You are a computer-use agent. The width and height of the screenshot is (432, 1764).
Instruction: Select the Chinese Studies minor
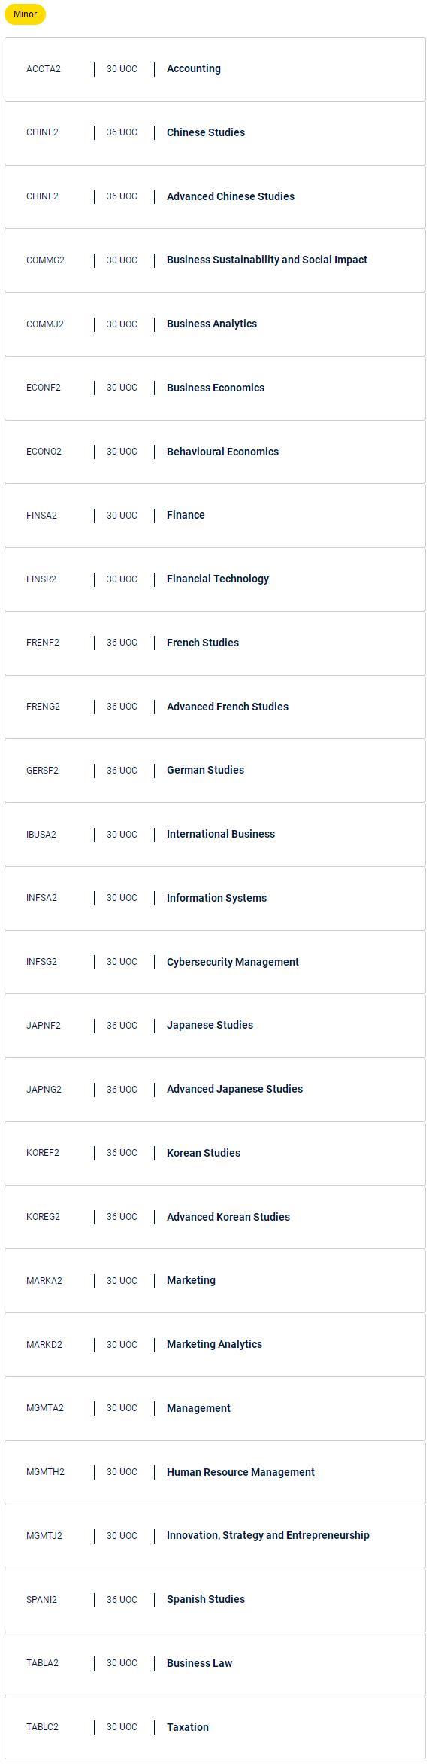[x=215, y=133]
